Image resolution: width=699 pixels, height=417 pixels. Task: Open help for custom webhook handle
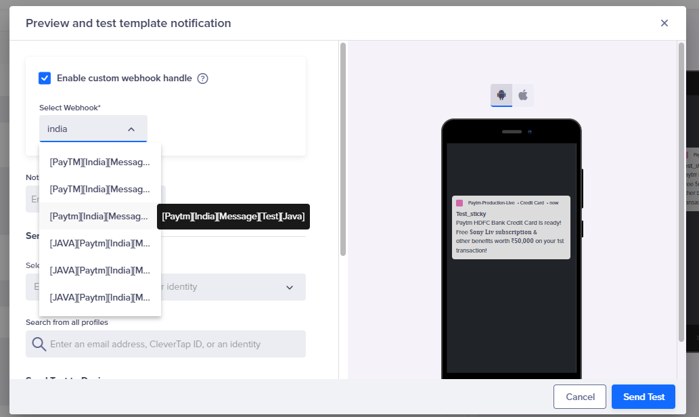[203, 79]
